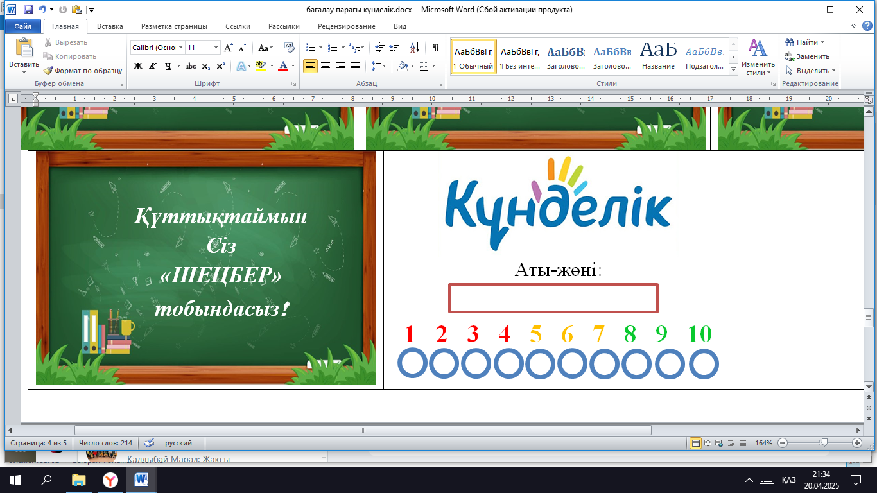Image resolution: width=877 pixels, height=493 pixels.
Task: Open the font name dropdown (Calibri)
Action: click(181, 48)
